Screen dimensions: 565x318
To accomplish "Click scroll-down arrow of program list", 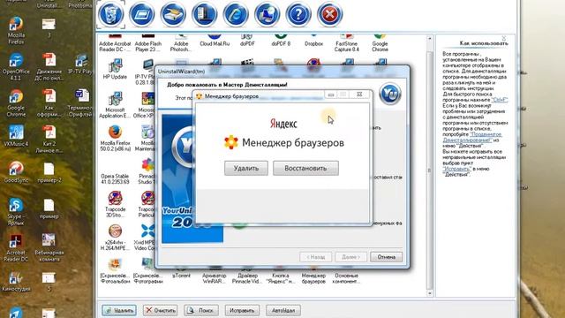I will [430, 293].
